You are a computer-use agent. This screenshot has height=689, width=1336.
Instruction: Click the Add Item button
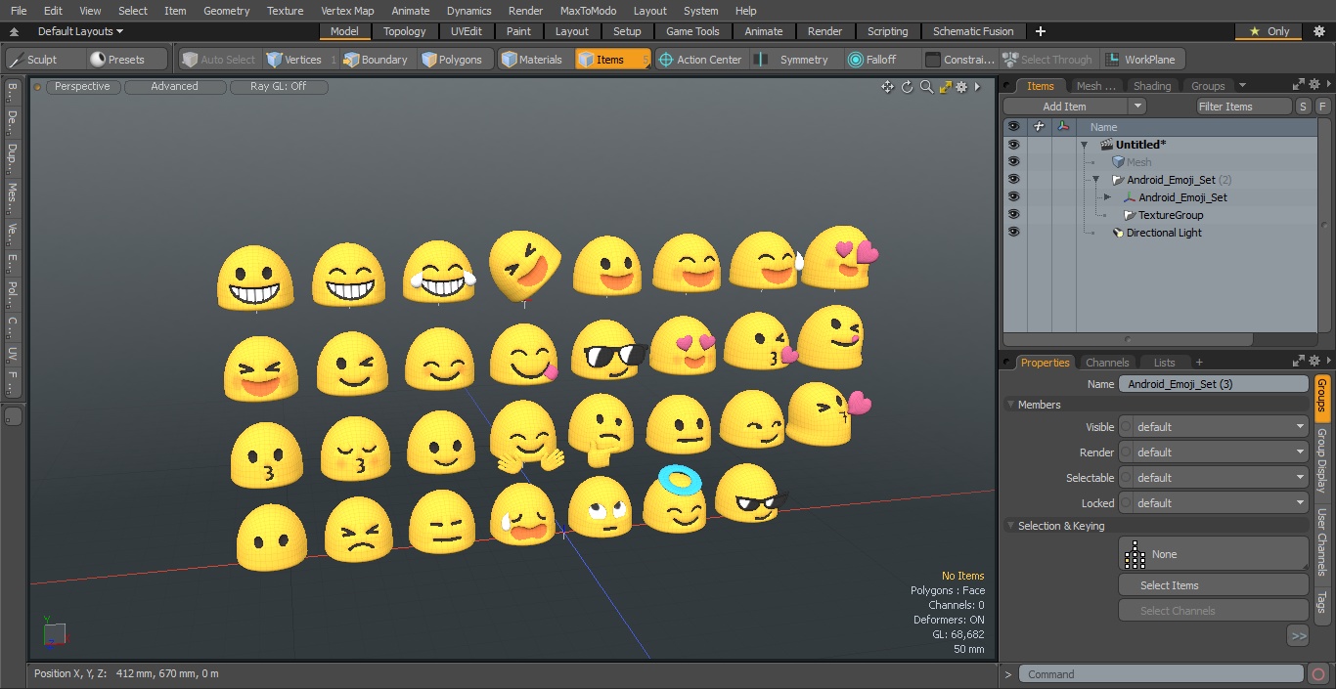(1065, 107)
